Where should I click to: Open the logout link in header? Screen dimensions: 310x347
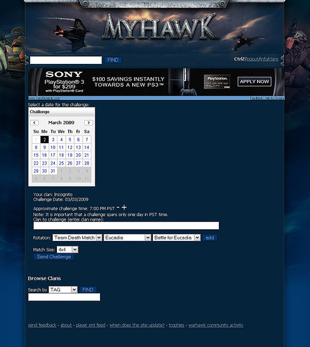pos(252,59)
